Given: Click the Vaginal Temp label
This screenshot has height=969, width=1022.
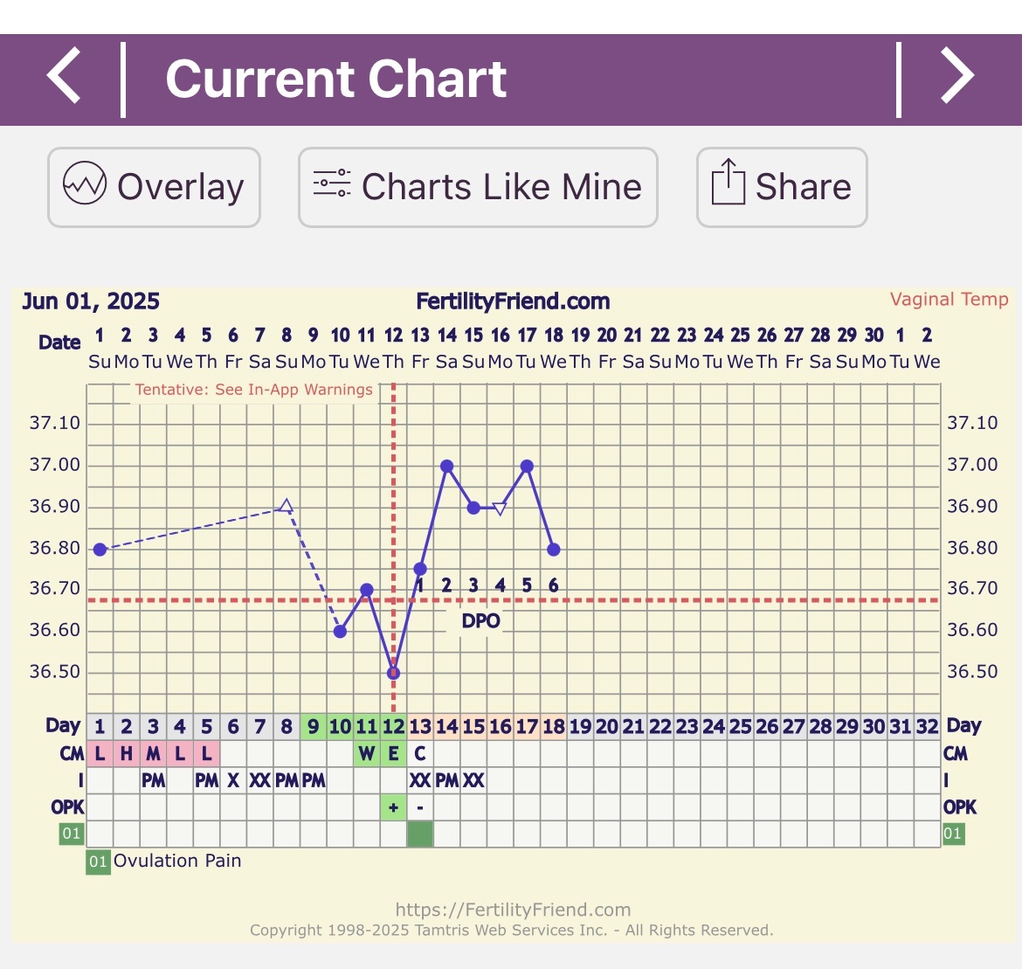Looking at the screenshot, I should pos(949,300).
